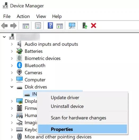Collapse the Disk drives category
This screenshot has width=139, height=140.
(x=12, y=87)
